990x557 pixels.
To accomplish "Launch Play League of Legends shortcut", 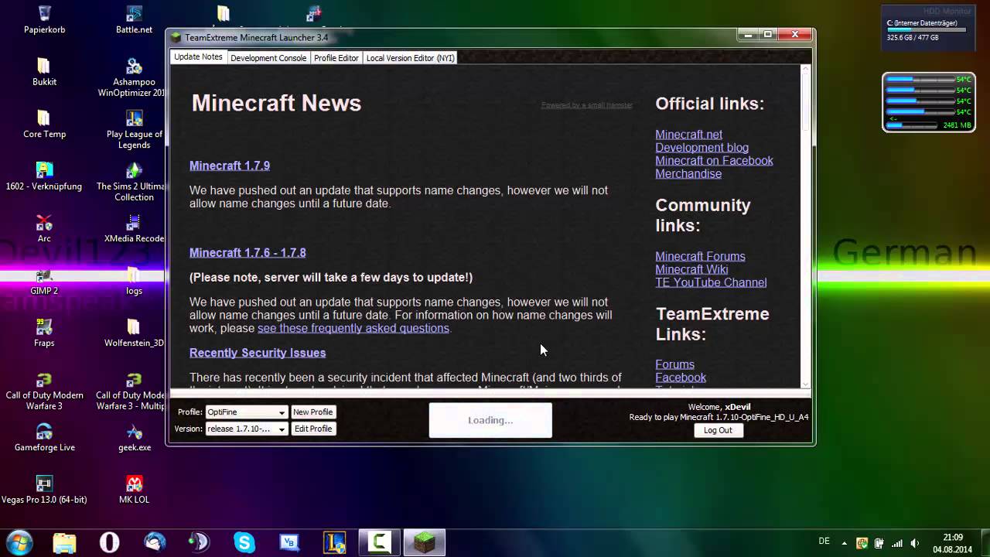I will [134, 129].
